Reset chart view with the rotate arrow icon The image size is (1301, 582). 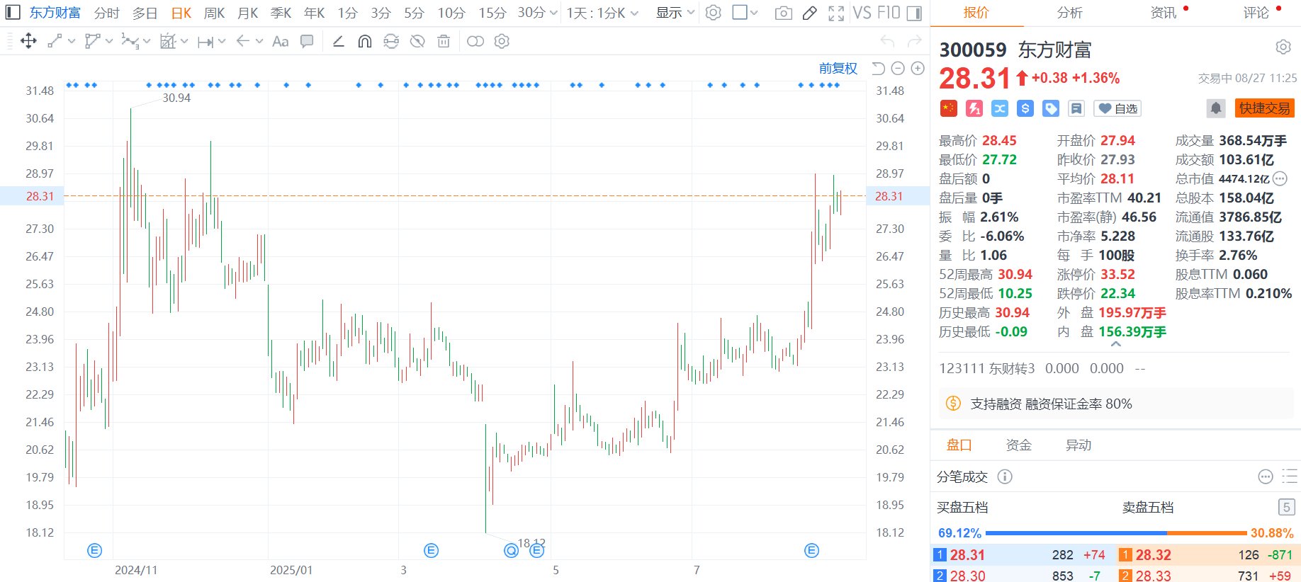point(879,69)
